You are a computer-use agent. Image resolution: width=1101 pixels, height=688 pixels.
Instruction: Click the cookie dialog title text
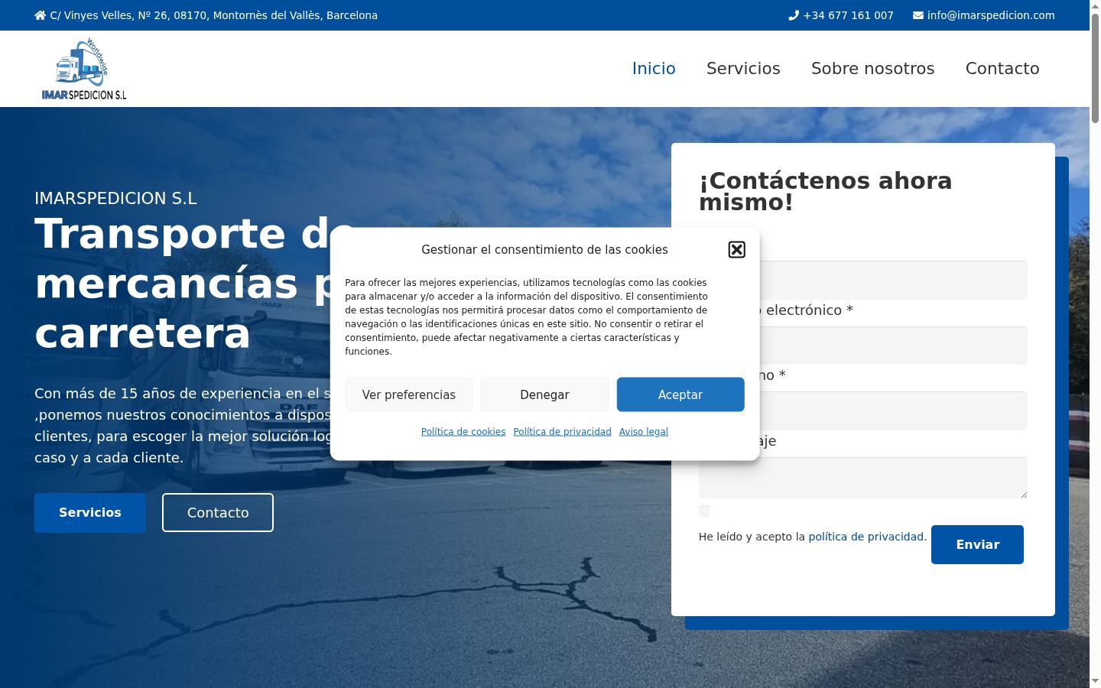[x=544, y=250]
